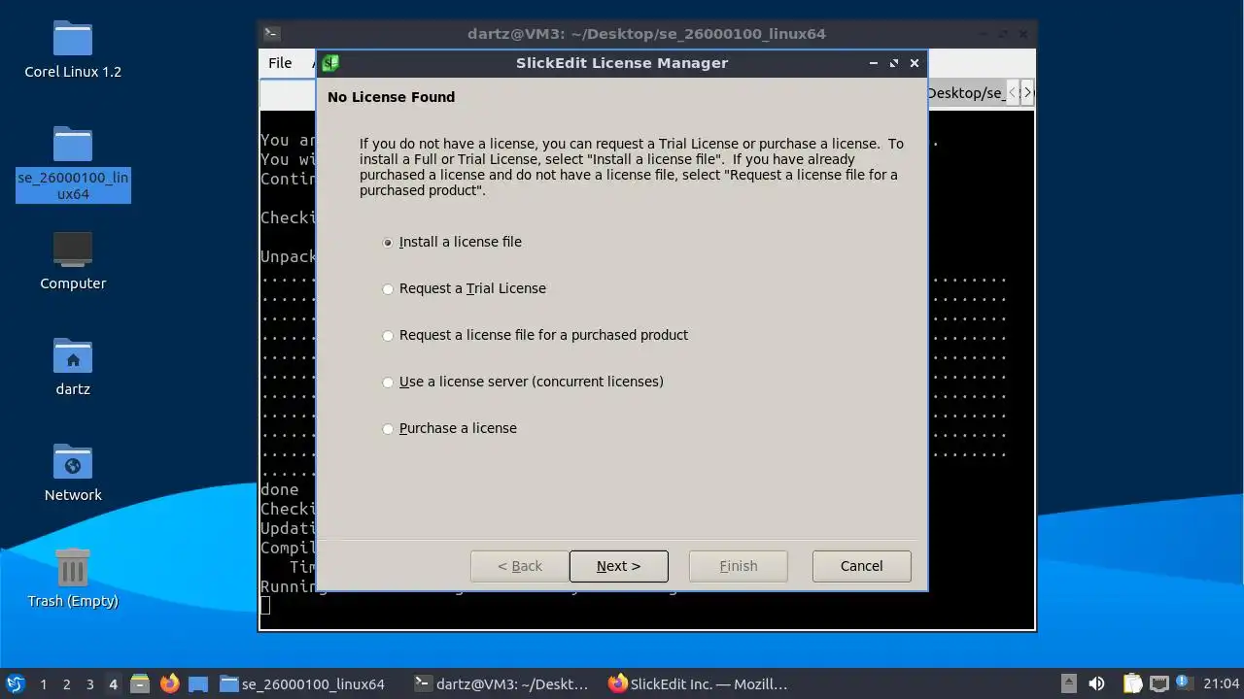
Task: Switch to workspace 2
Action: [x=66, y=684]
